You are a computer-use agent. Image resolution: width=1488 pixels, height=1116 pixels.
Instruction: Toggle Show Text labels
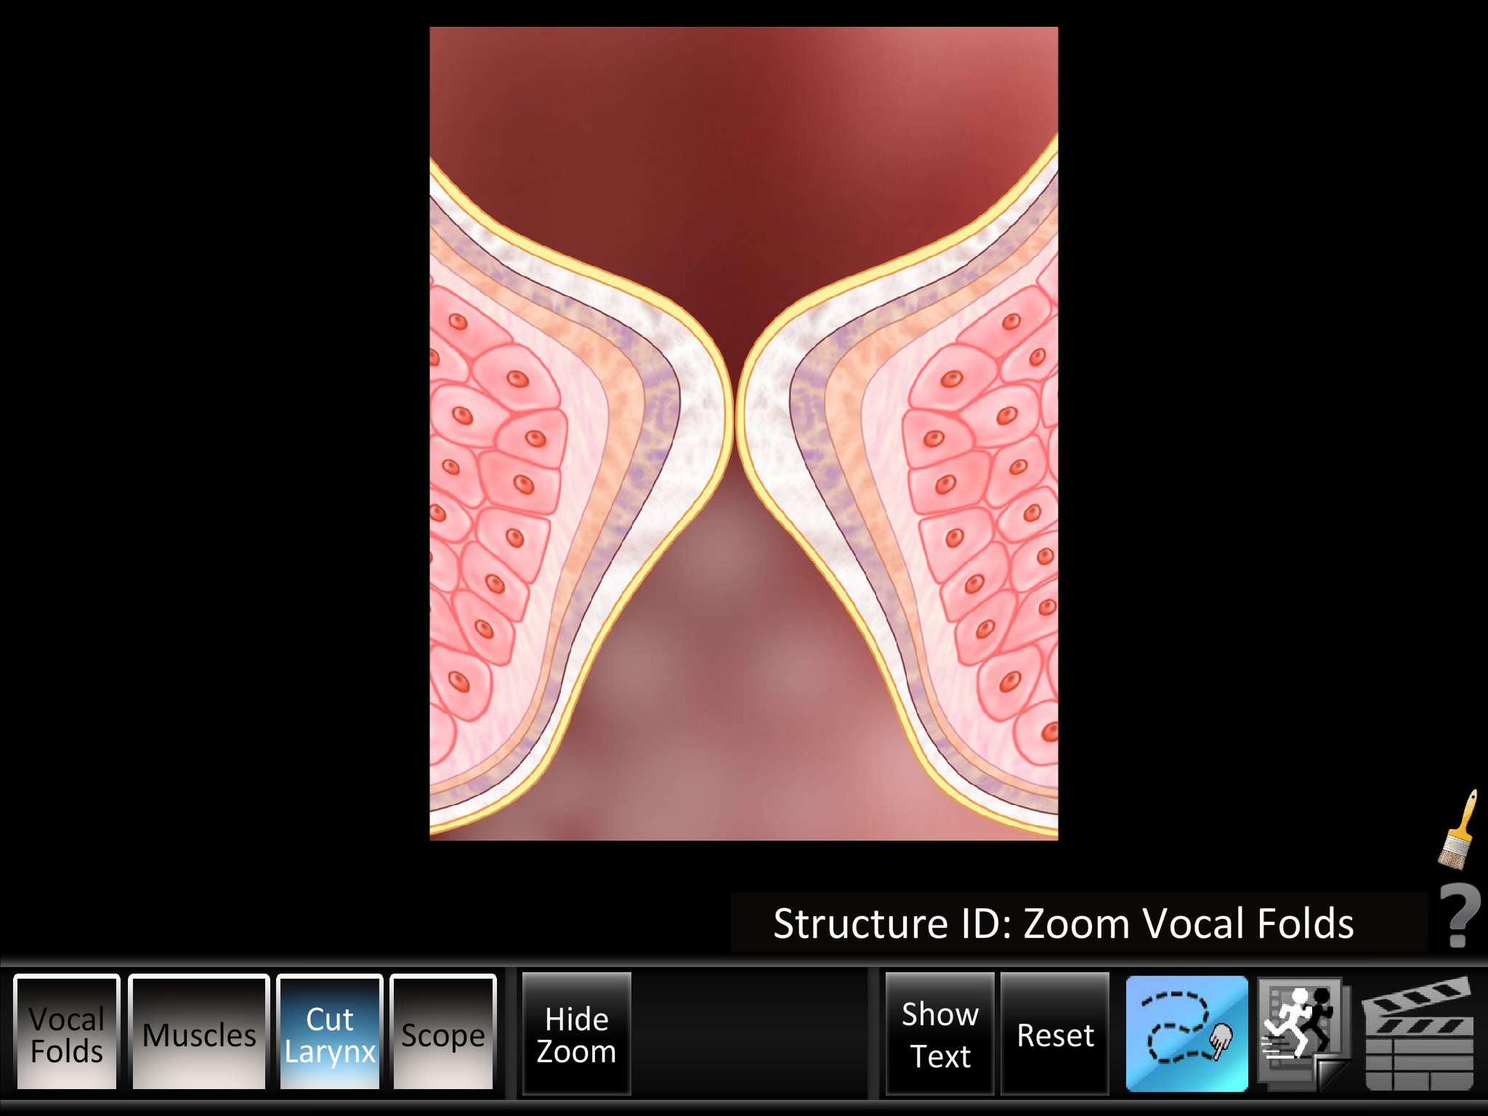pyautogui.click(x=939, y=1033)
